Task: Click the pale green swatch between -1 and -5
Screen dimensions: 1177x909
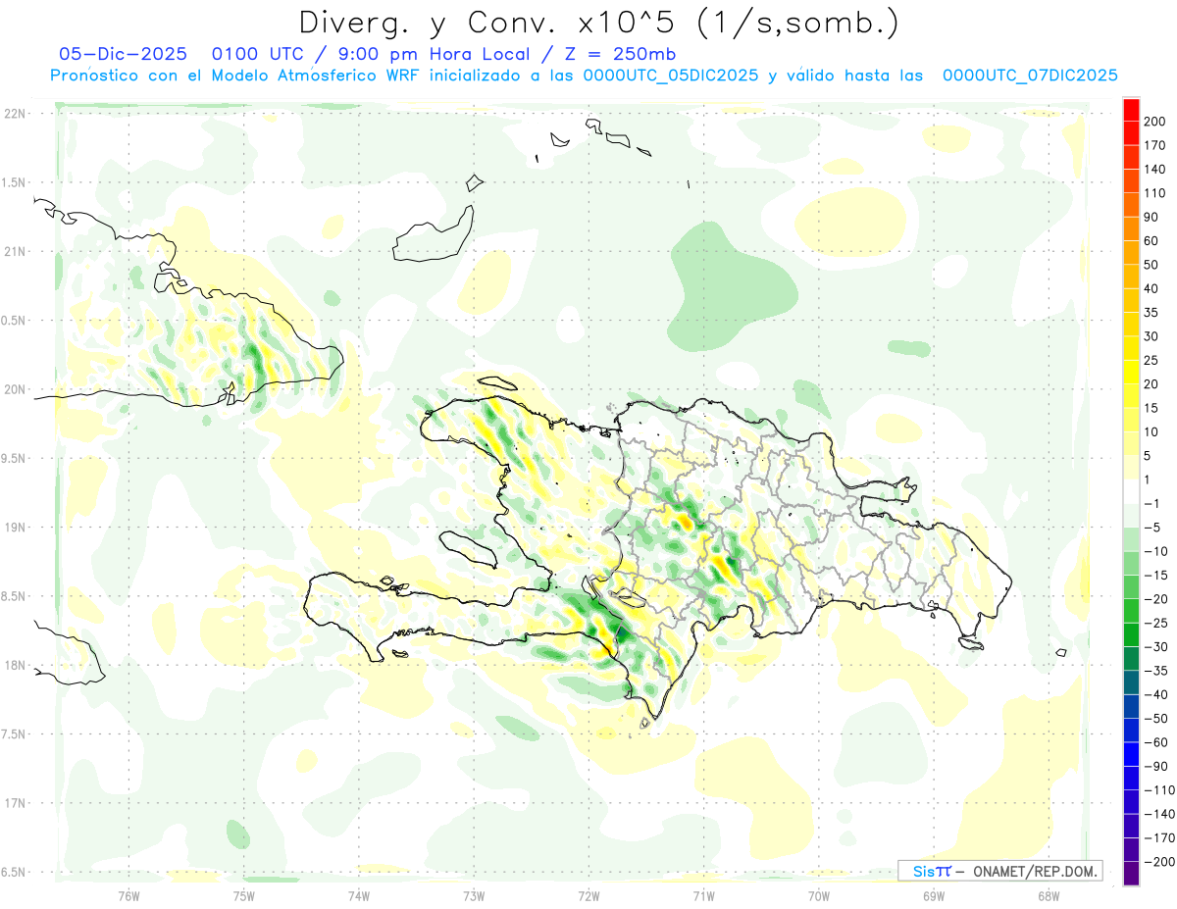Action: point(1131,516)
